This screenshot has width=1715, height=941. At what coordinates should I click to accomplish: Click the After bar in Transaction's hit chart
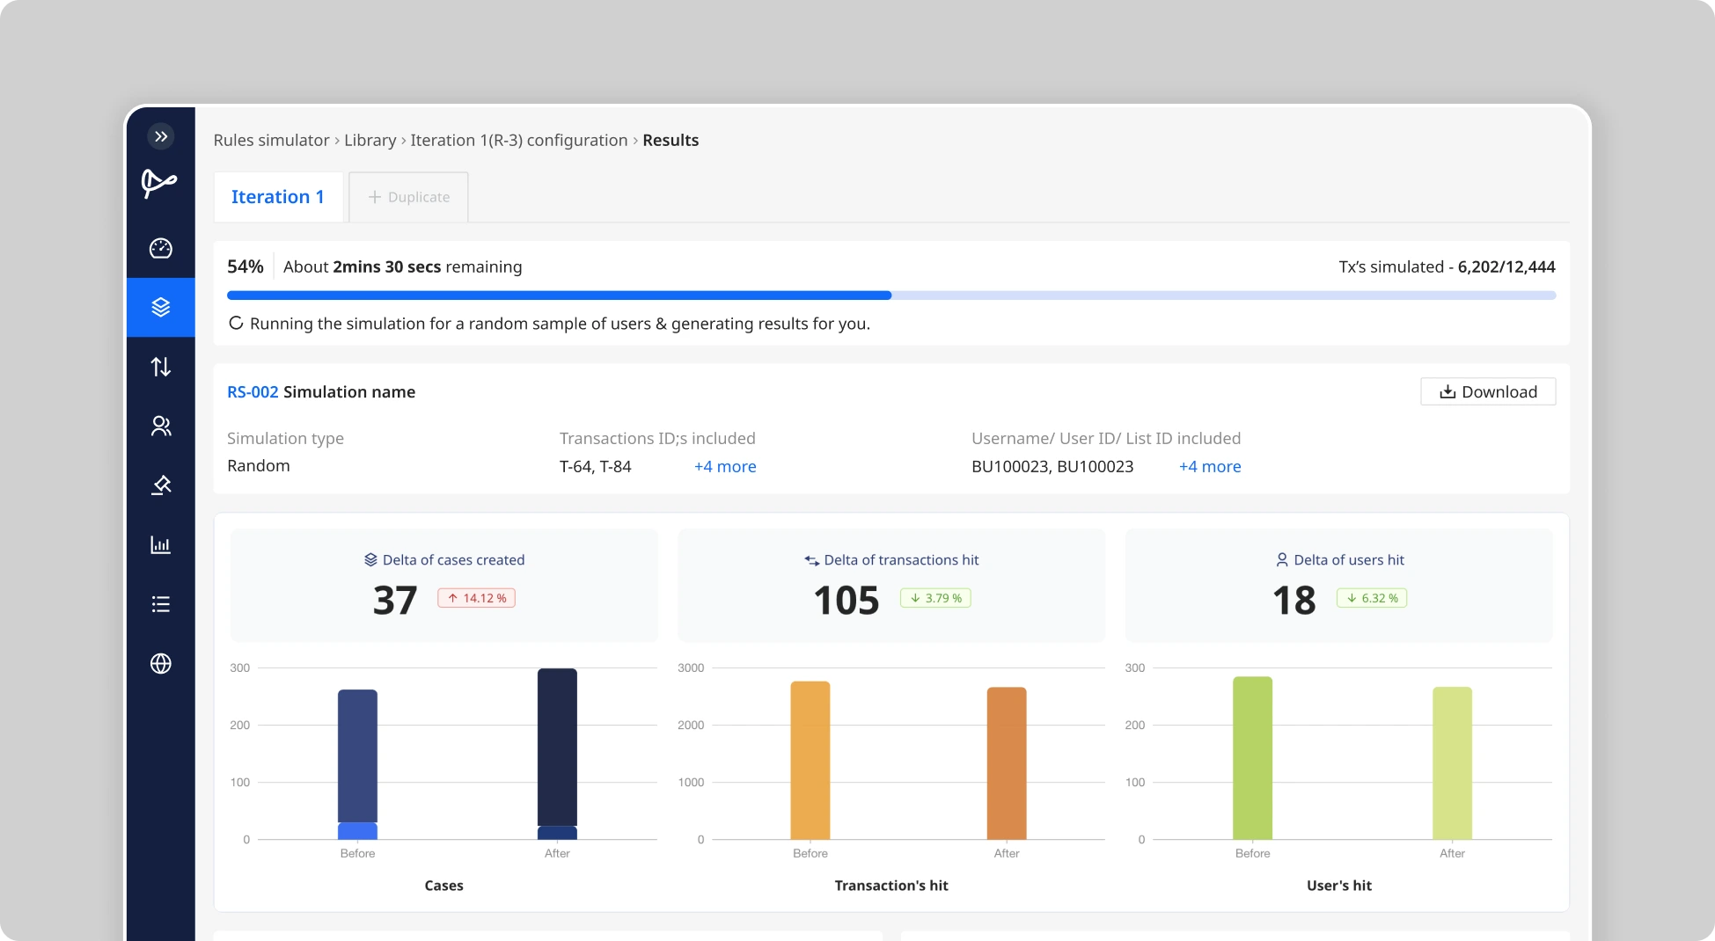pyautogui.click(x=1007, y=763)
